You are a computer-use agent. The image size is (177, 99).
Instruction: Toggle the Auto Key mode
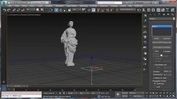(x=125, y=93)
